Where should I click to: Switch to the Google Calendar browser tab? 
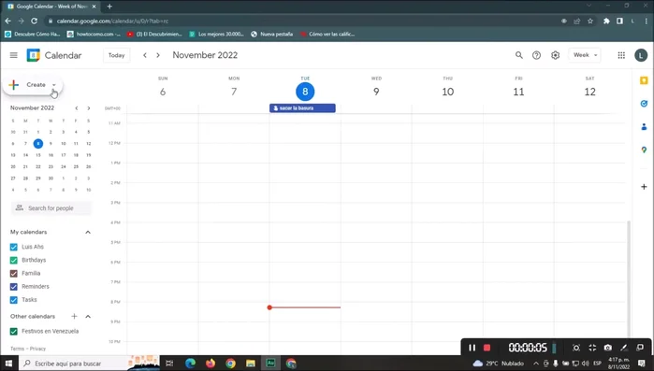pos(51,7)
